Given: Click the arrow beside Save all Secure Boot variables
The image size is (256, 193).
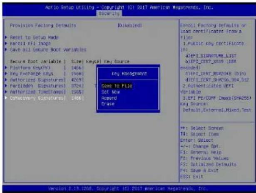Looking at the screenshot, I should click(x=6, y=49).
